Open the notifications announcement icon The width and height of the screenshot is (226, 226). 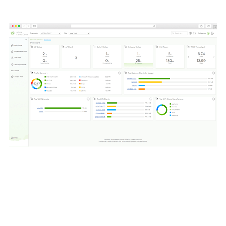195,33
